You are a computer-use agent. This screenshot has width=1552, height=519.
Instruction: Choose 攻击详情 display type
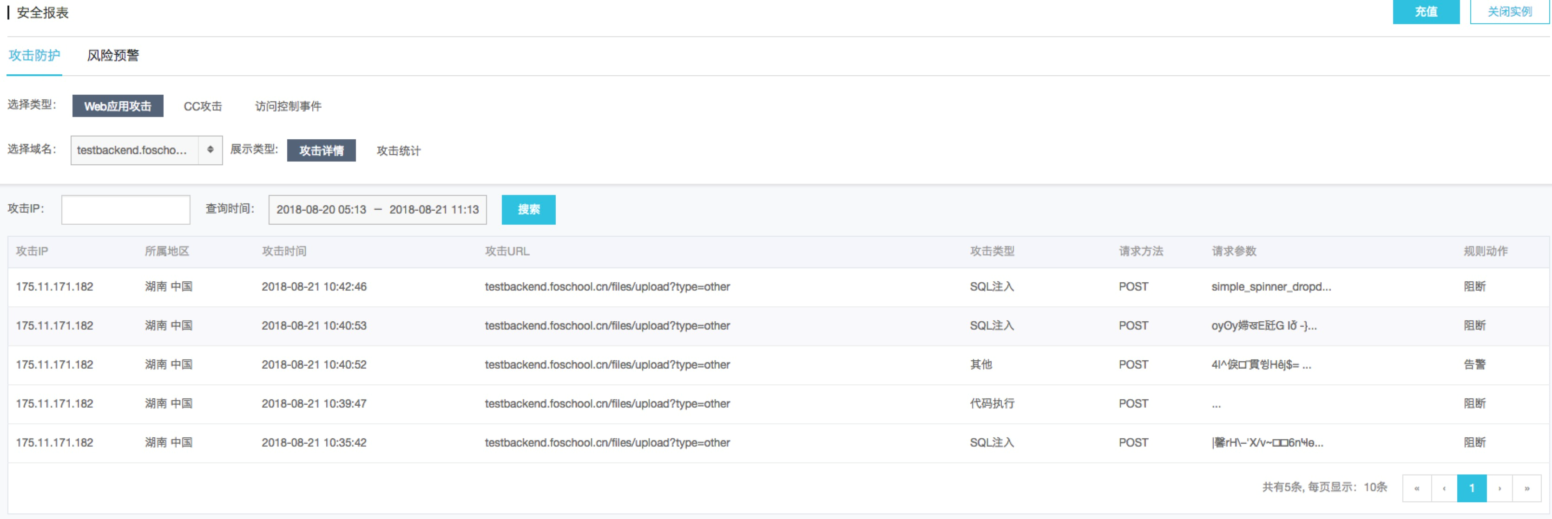click(321, 150)
